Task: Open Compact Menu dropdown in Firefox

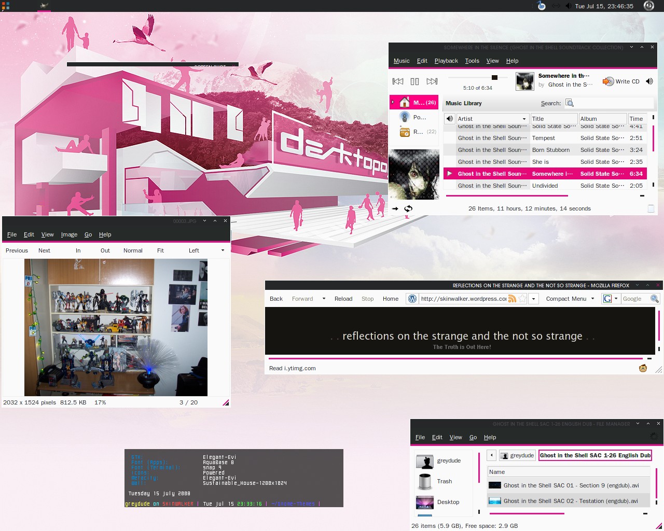Action: click(x=570, y=299)
